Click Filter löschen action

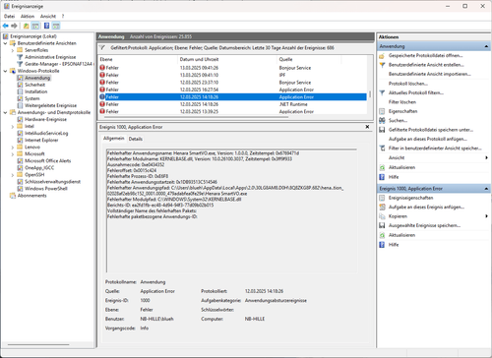[402, 102]
